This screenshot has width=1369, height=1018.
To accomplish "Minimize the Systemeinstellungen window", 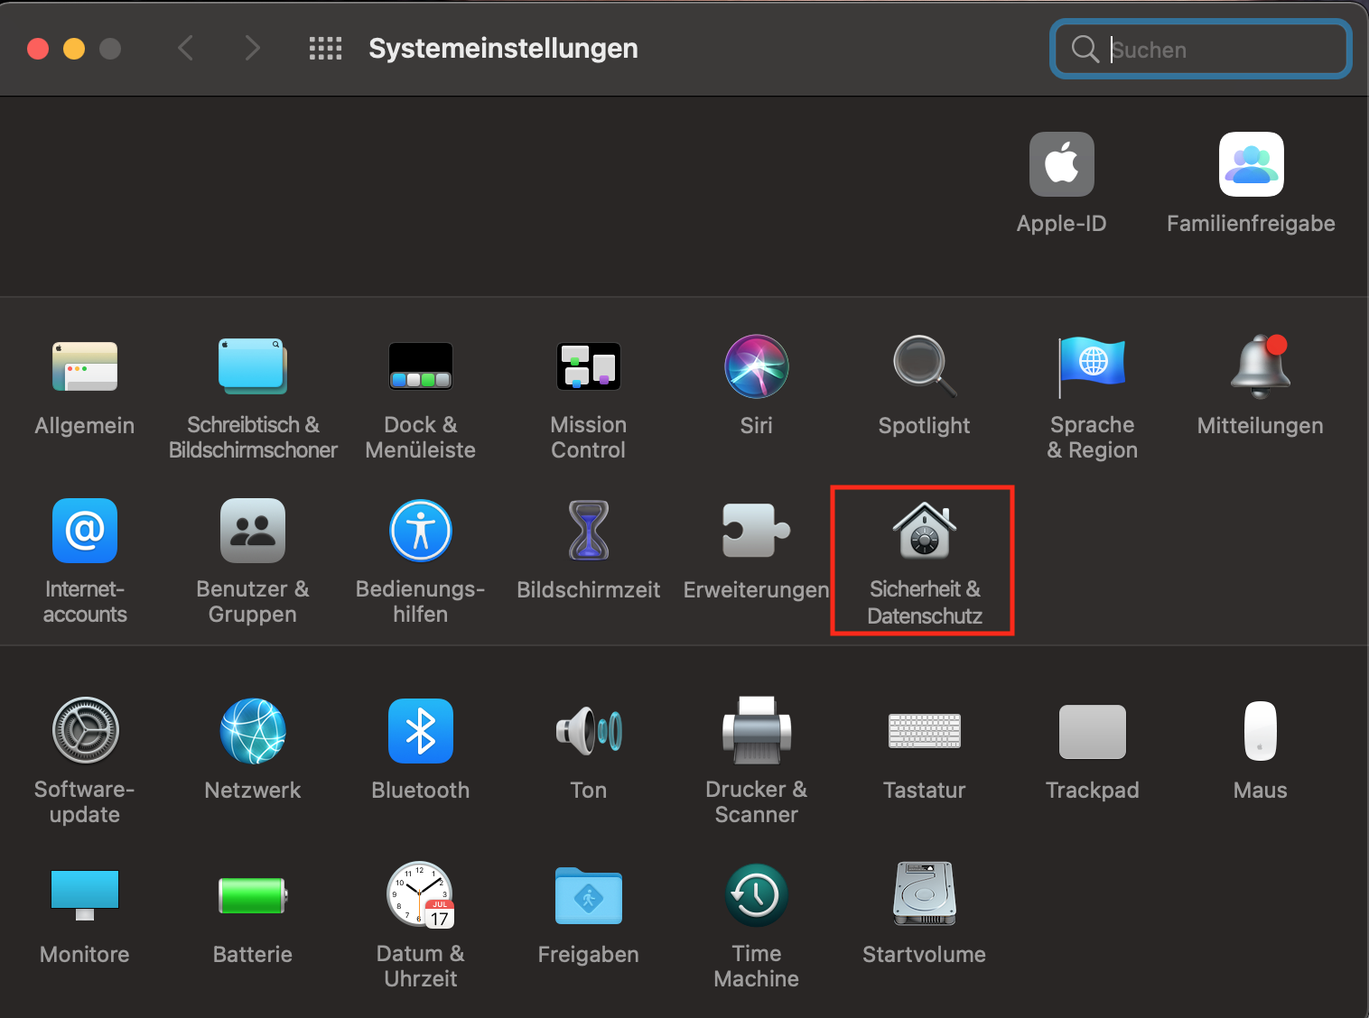I will coord(74,49).
